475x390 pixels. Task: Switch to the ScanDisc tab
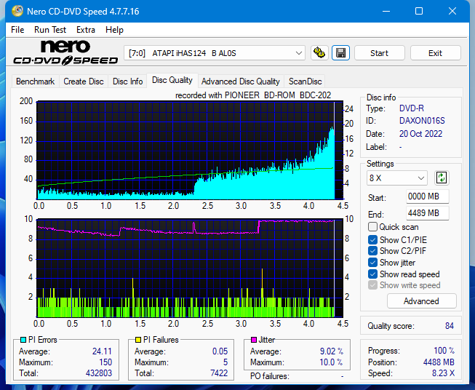305,81
